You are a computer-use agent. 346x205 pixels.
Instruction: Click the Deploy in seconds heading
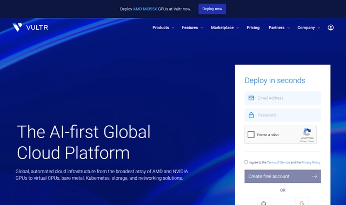275,80
